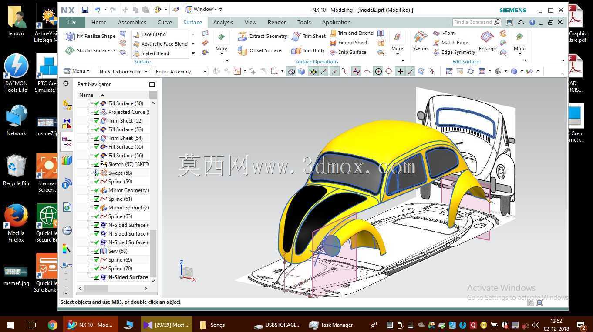The height and width of the screenshot is (332, 593).
Task: Click the USBSTORAGE taskbar button
Action: click(x=278, y=325)
